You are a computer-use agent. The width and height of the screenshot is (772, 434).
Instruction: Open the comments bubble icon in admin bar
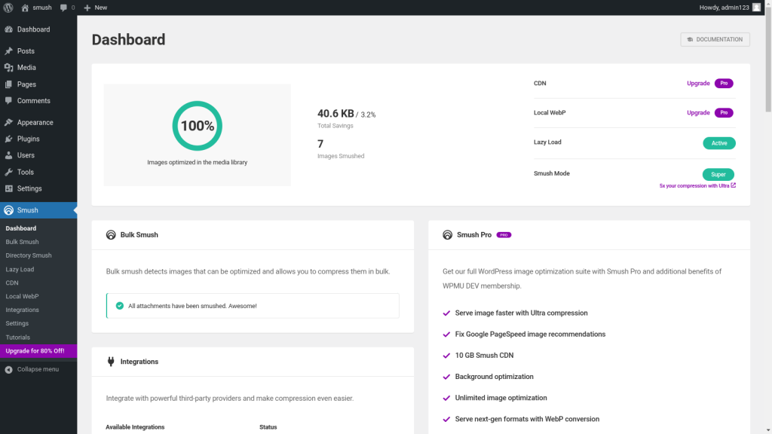[63, 8]
